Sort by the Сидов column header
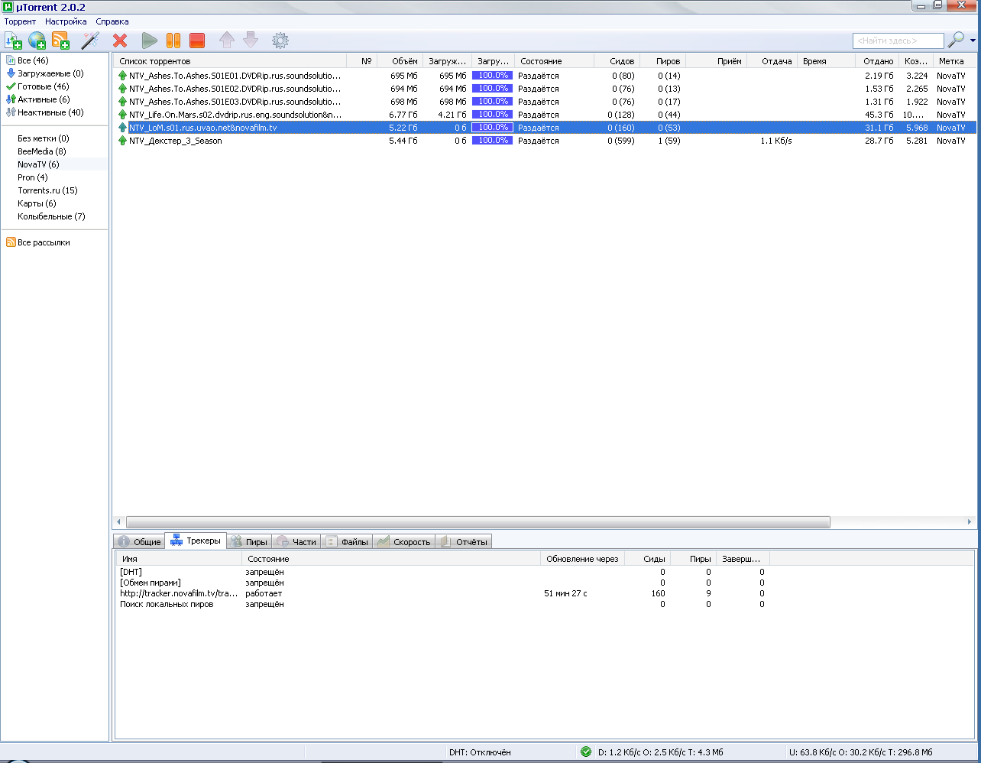This screenshot has width=981, height=763. [x=617, y=61]
